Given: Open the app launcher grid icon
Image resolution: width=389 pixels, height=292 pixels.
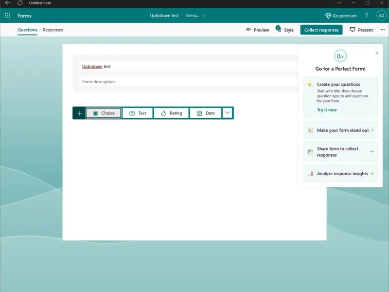Looking at the screenshot, I should (8, 16).
